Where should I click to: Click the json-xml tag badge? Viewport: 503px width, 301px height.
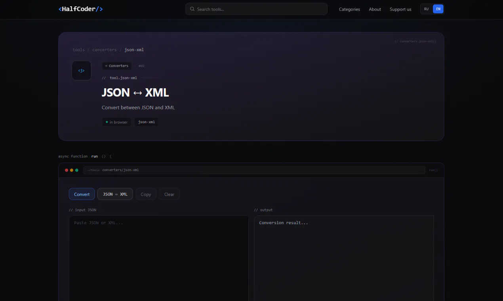147,122
